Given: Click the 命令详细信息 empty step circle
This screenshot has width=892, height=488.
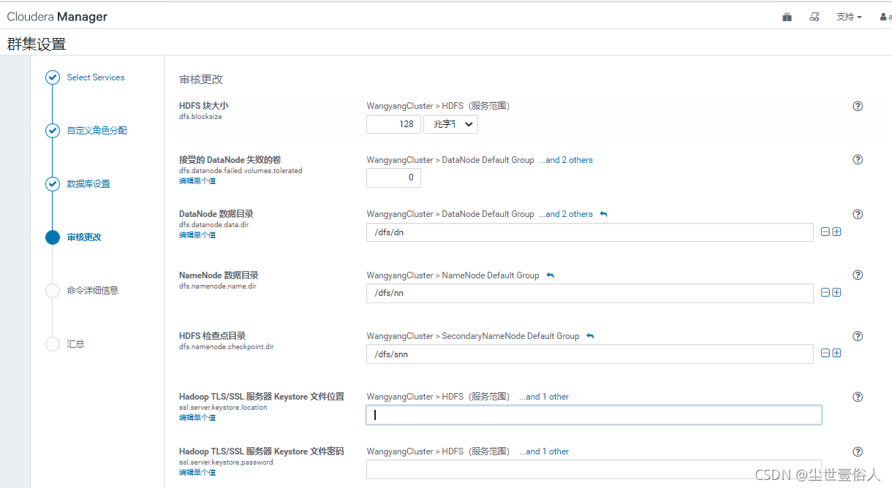Looking at the screenshot, I should click(53, 291).
